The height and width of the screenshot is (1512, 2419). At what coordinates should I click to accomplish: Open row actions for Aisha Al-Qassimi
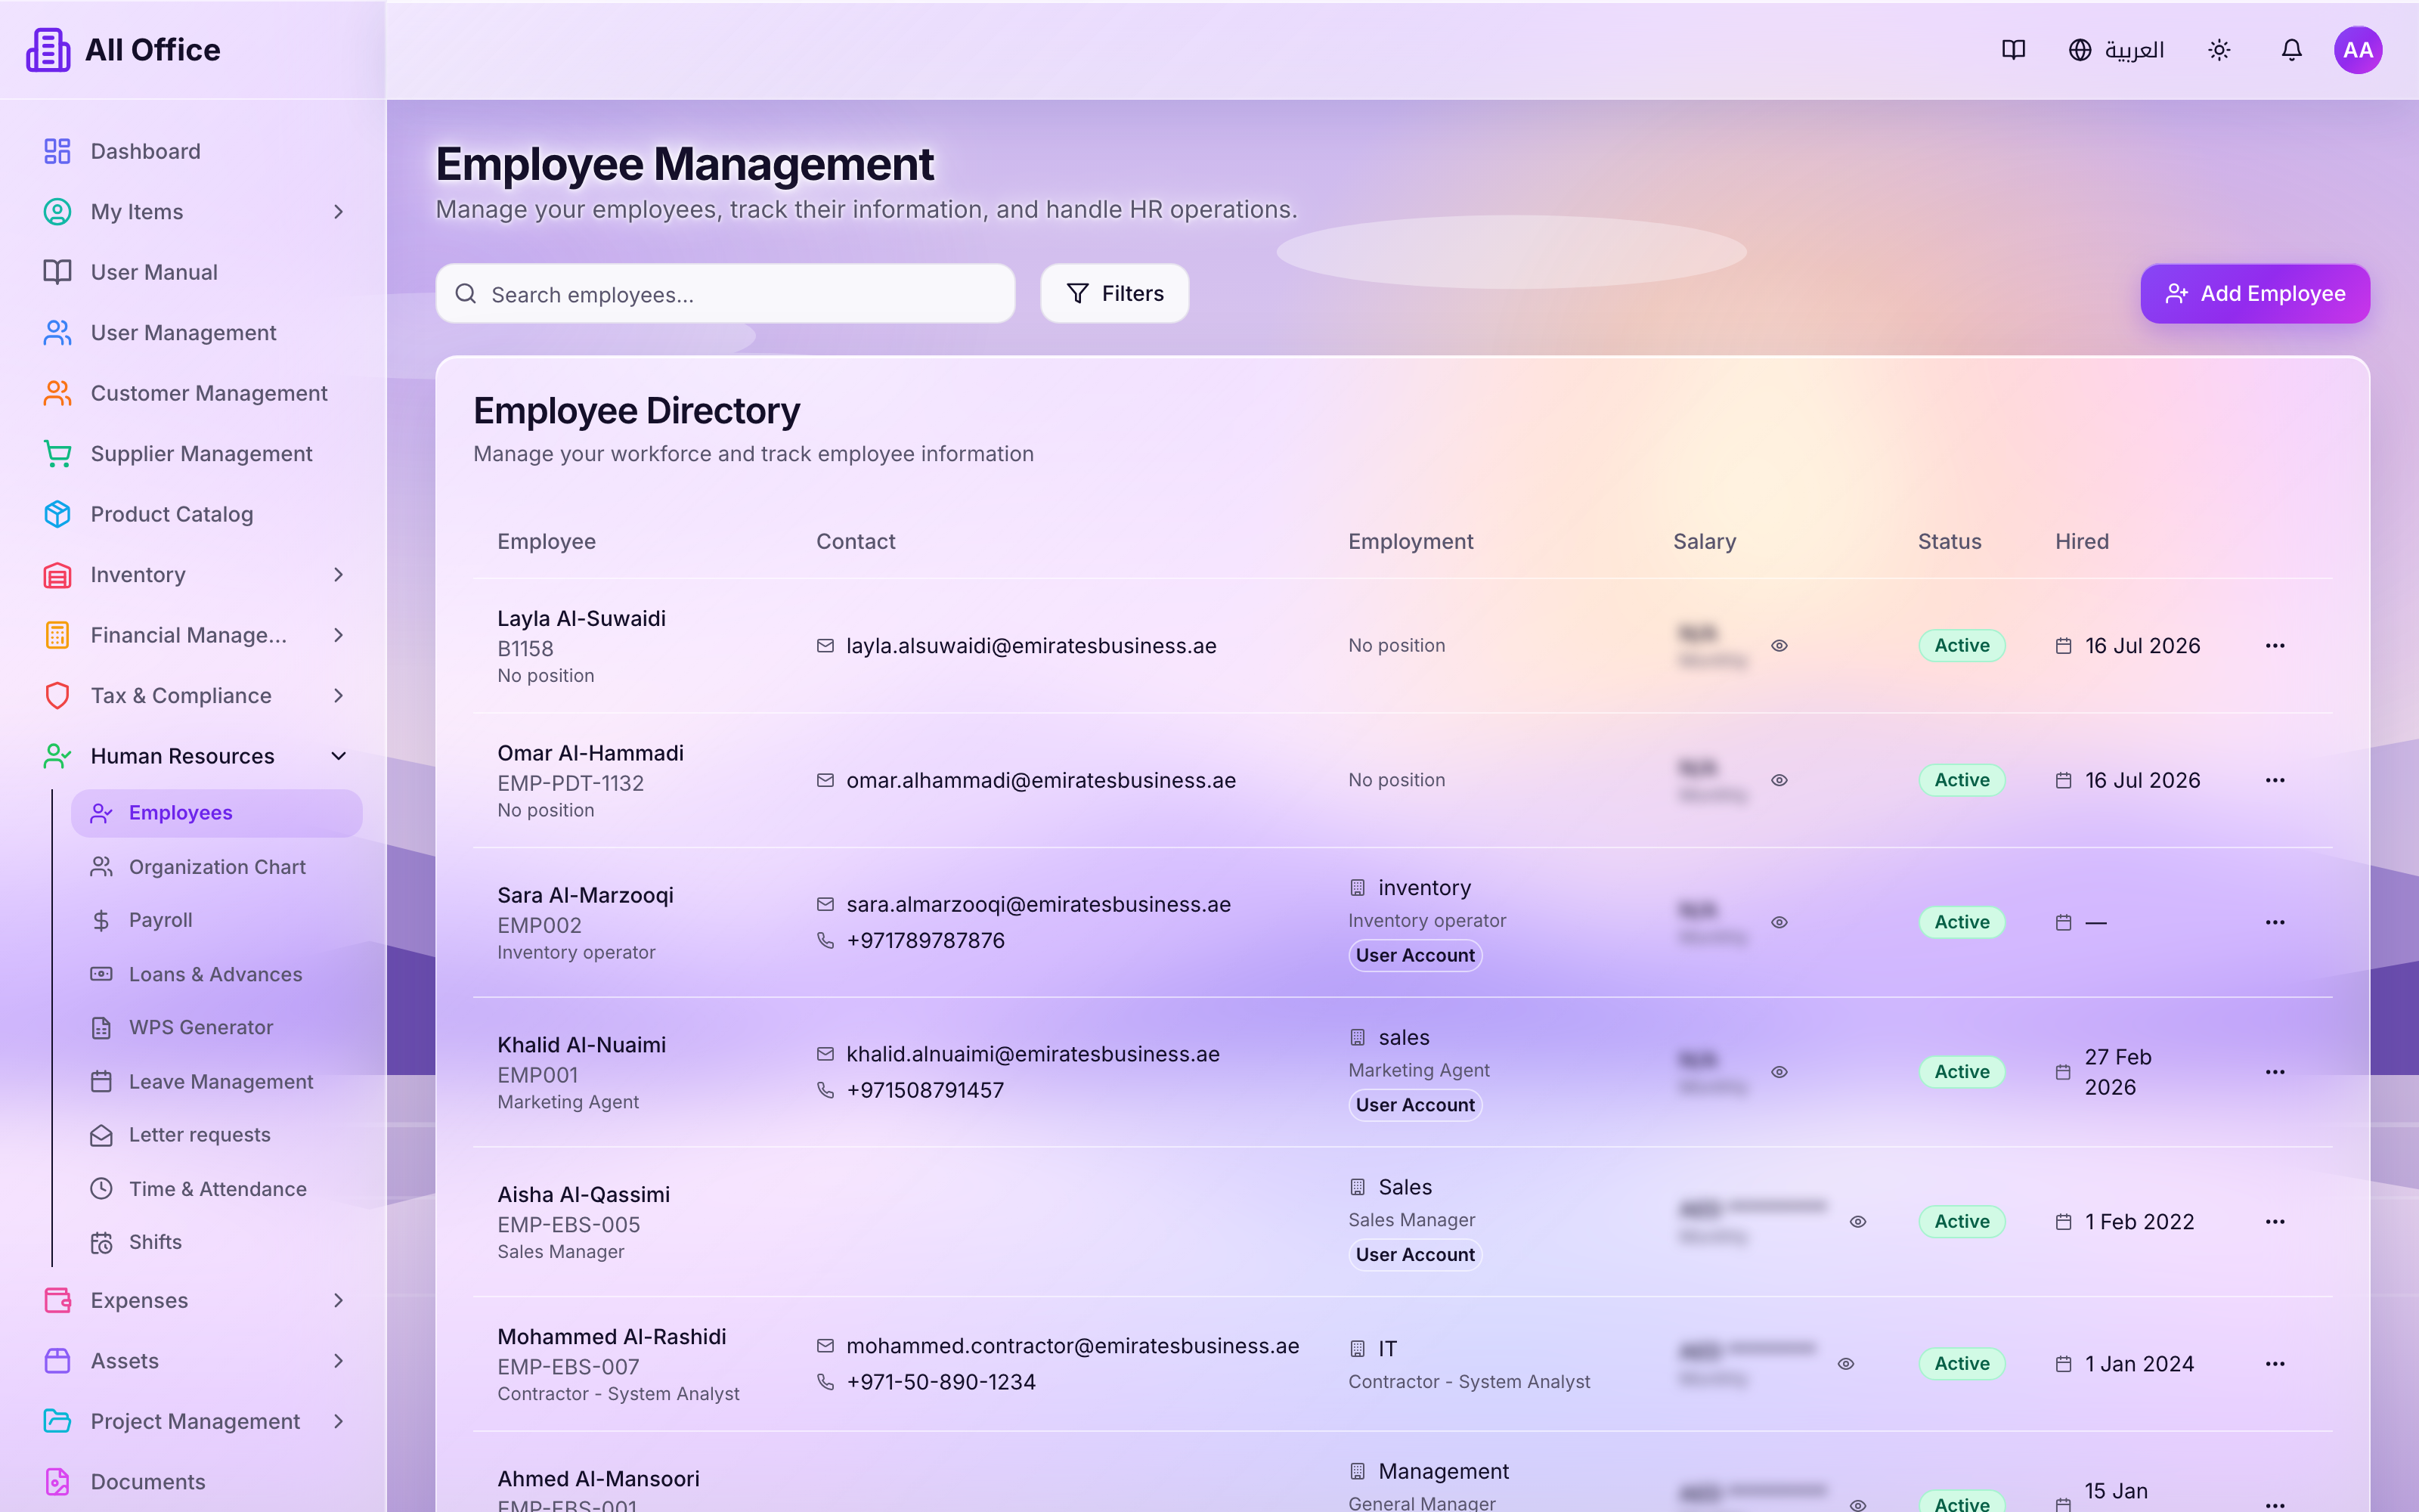tap(2275, 1222)
